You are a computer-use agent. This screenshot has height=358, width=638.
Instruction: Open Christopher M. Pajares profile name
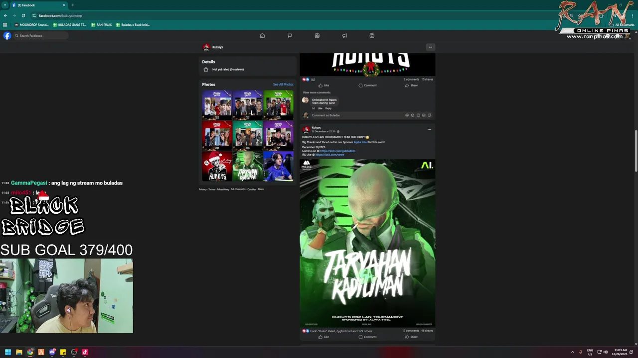(x=324, y=100)
